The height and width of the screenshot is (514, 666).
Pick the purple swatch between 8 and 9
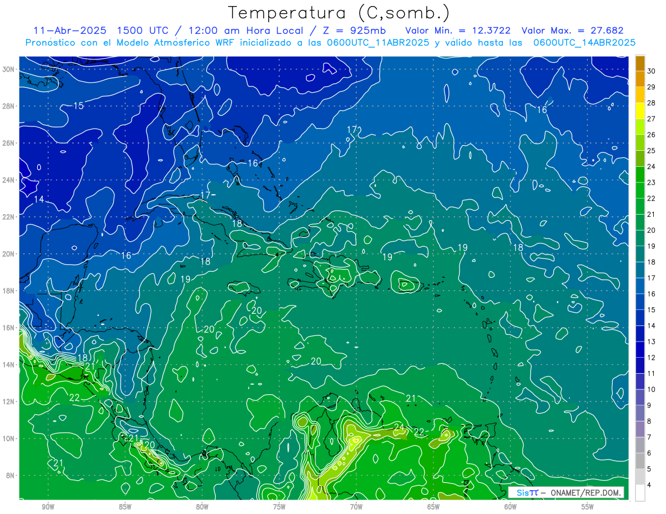point(640,414)
